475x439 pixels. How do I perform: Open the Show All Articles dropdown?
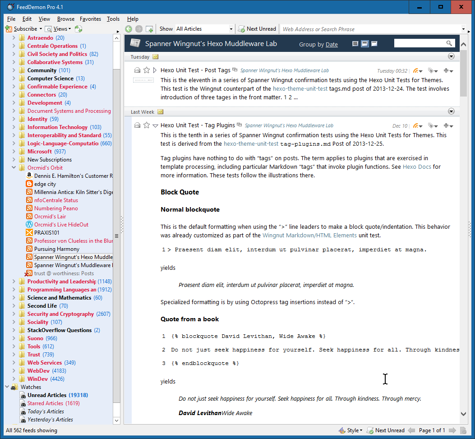(x=204, y=29)
